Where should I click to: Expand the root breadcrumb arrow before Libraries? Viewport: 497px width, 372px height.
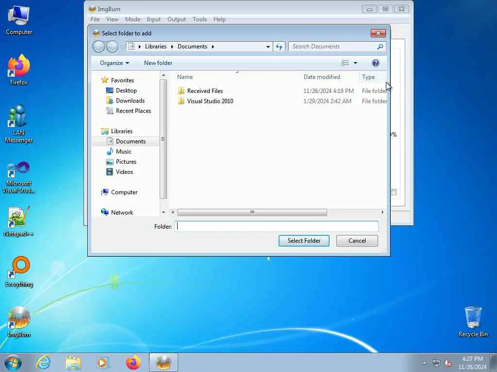click(x=139, y=46)
